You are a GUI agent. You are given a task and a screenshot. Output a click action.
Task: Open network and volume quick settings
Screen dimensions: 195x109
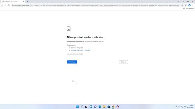pos(183,107)
